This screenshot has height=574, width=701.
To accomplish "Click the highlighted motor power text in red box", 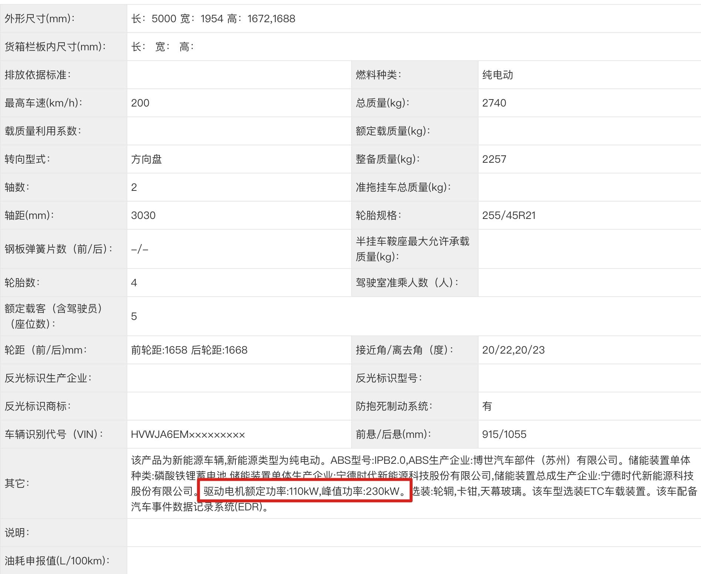I will pyautogui.click(x=304, y=491).
